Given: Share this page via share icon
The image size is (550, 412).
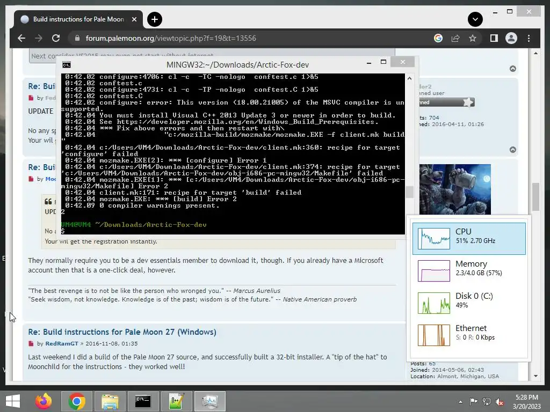Looking at the screenshot, I should point(455,38).
